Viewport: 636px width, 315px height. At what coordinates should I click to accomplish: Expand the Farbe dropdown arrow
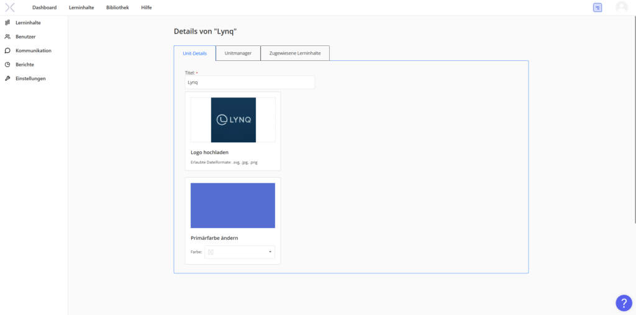270,252
